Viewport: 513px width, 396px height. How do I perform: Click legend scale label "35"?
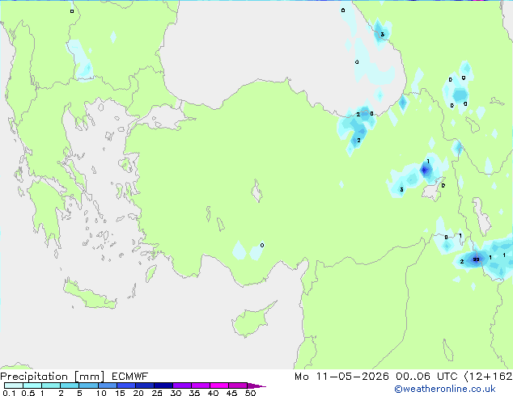[x=194, y=393]
